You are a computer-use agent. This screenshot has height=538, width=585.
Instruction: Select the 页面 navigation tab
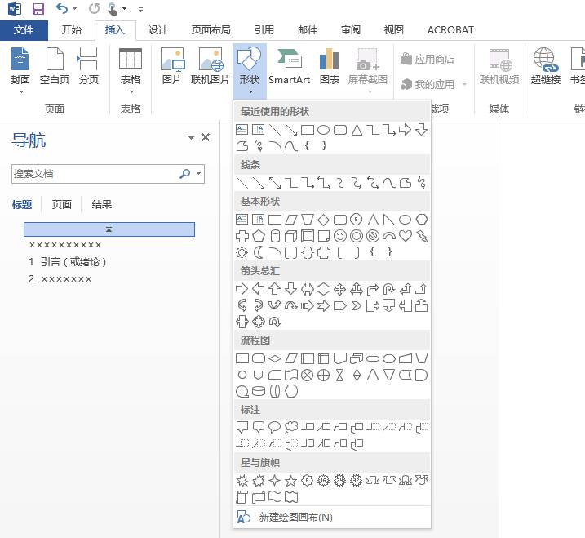coord(61,205)
